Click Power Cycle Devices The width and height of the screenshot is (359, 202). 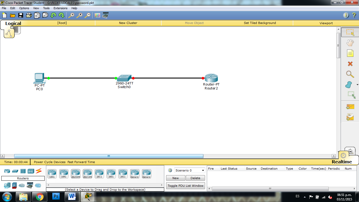pyautogui.click(x=49, y=162)
